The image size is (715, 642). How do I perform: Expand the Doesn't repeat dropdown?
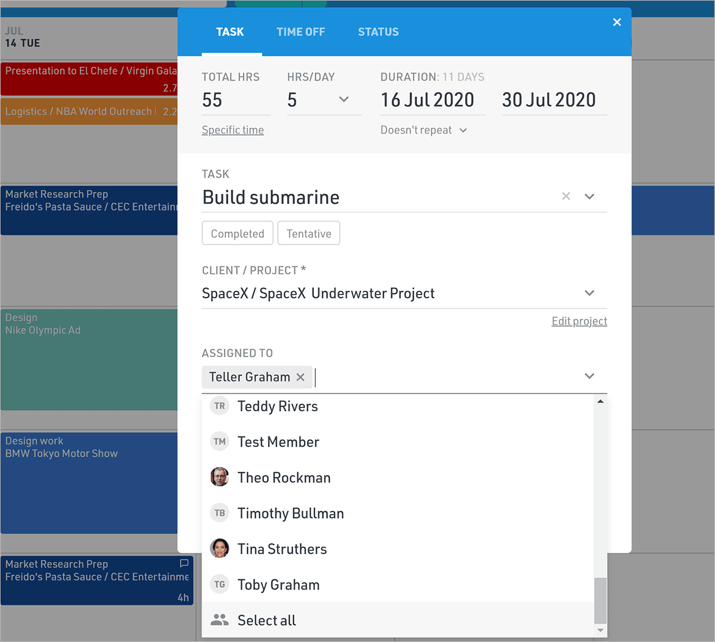pos(424,130)
